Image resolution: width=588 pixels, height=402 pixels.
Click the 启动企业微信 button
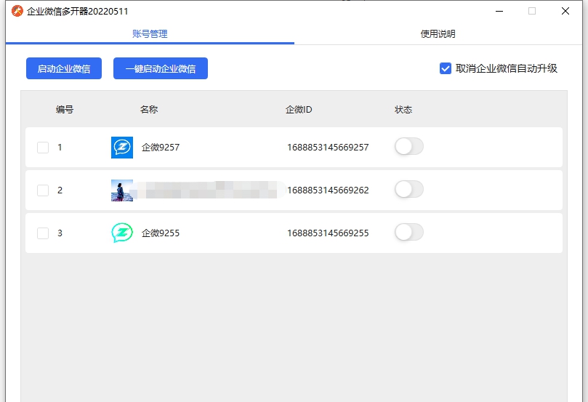click(64, 68)
